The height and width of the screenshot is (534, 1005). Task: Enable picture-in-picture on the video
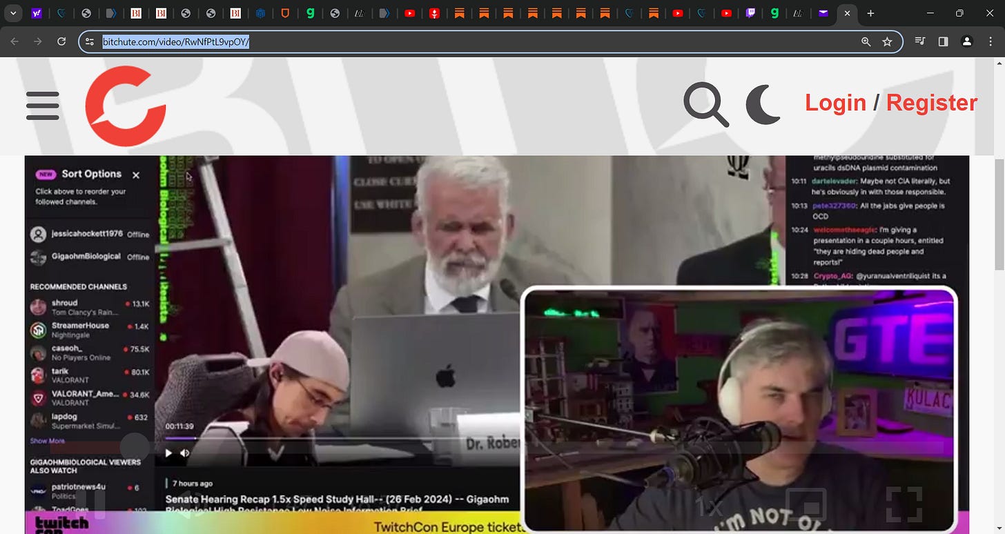806,504
